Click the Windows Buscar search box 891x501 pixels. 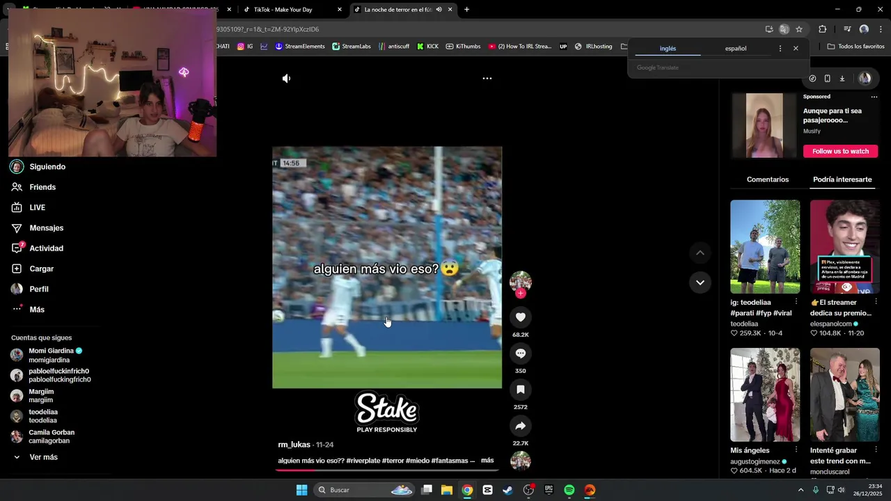click(365, 490)
